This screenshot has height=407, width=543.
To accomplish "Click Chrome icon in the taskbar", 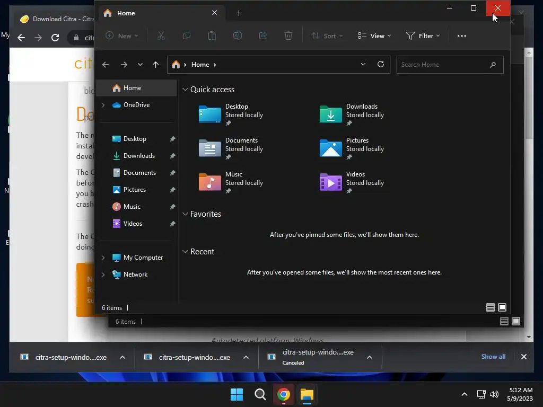I will pyautogui.click(x=284, y=394).
